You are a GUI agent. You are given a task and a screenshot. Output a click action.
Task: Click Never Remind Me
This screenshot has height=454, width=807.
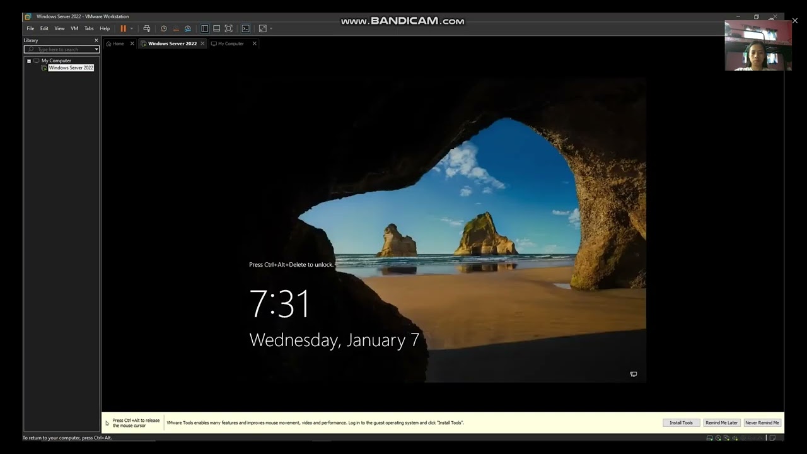(762, 422)
